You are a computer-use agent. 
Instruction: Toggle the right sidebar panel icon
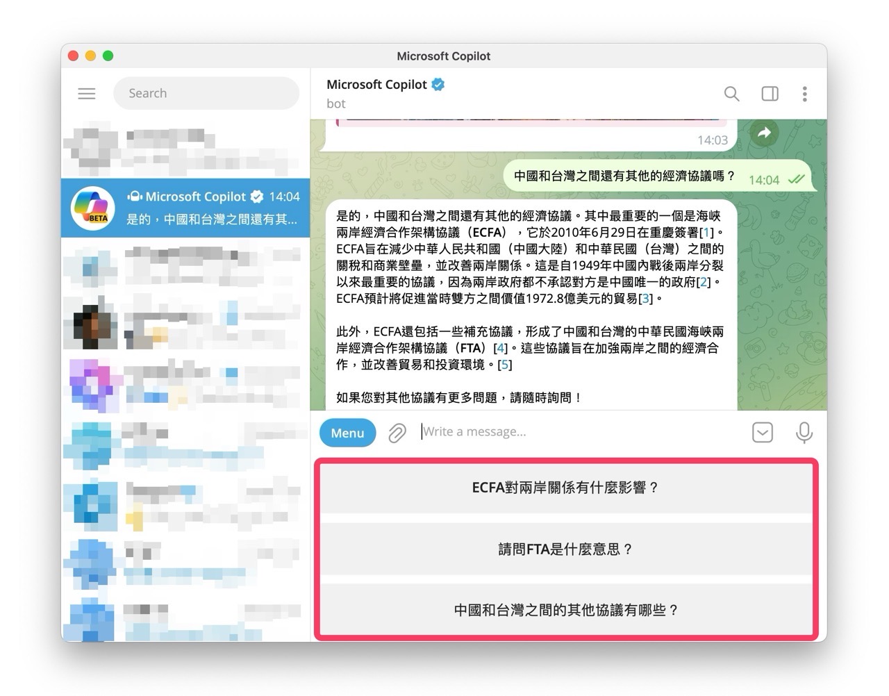pyautogui.click(x=770, y=94)
